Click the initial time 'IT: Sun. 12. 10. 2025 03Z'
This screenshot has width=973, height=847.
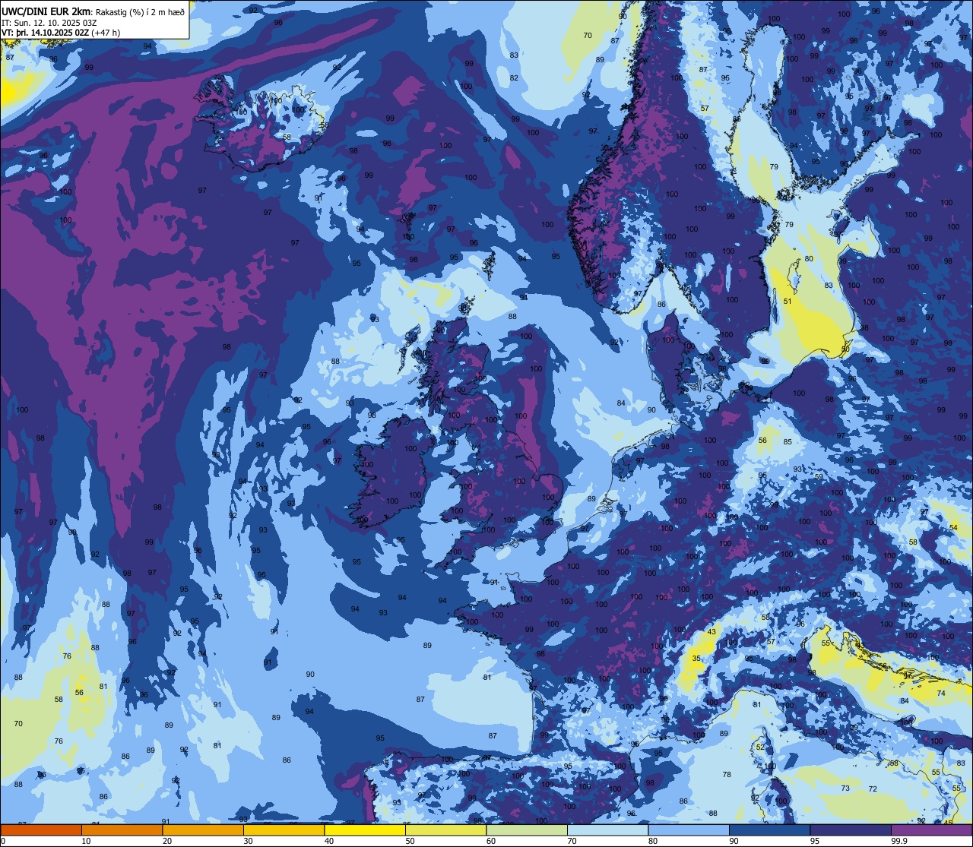(x=49, y=22)
